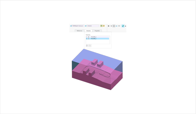This screenshot has width=196, height=114.
Task: Uncheck the VOLUME_3 checkbox
Action: pos(89,39)
